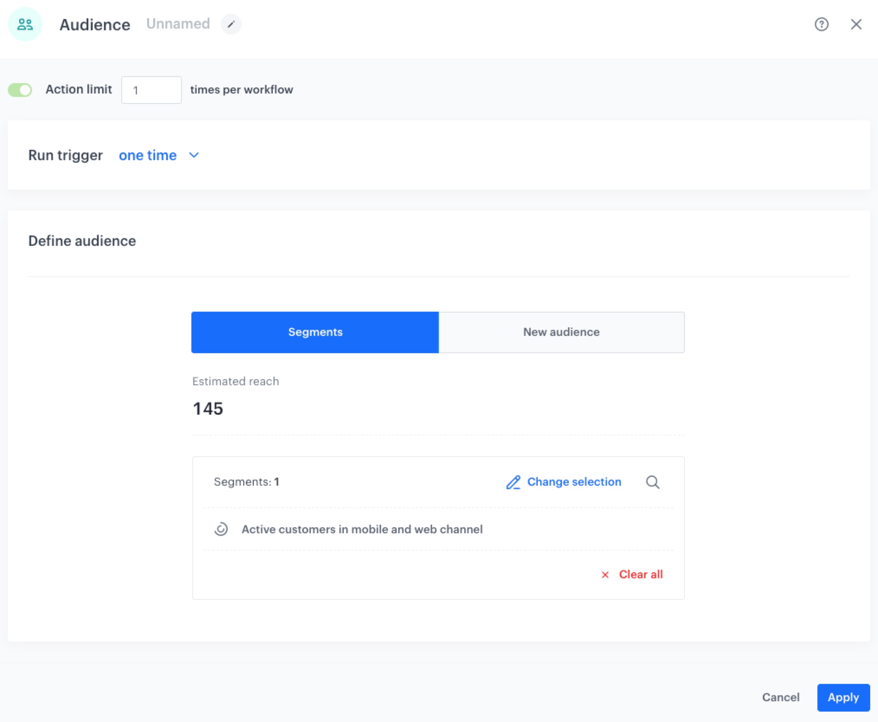Expand the Run trigger chevron arrow
878x722 pixels.
pos(194,155)
